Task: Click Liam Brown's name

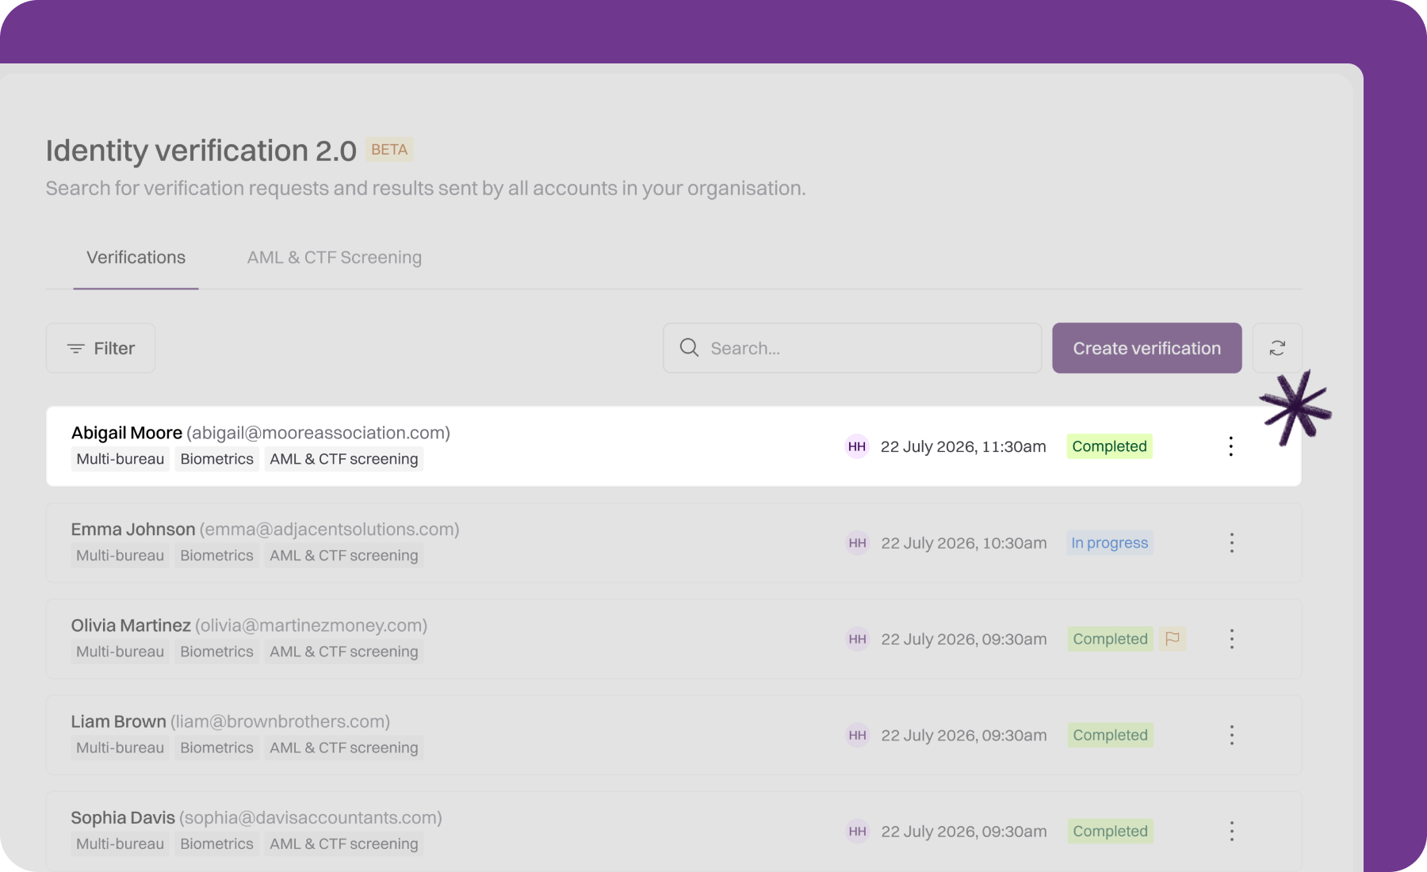Action: (119, 721)
